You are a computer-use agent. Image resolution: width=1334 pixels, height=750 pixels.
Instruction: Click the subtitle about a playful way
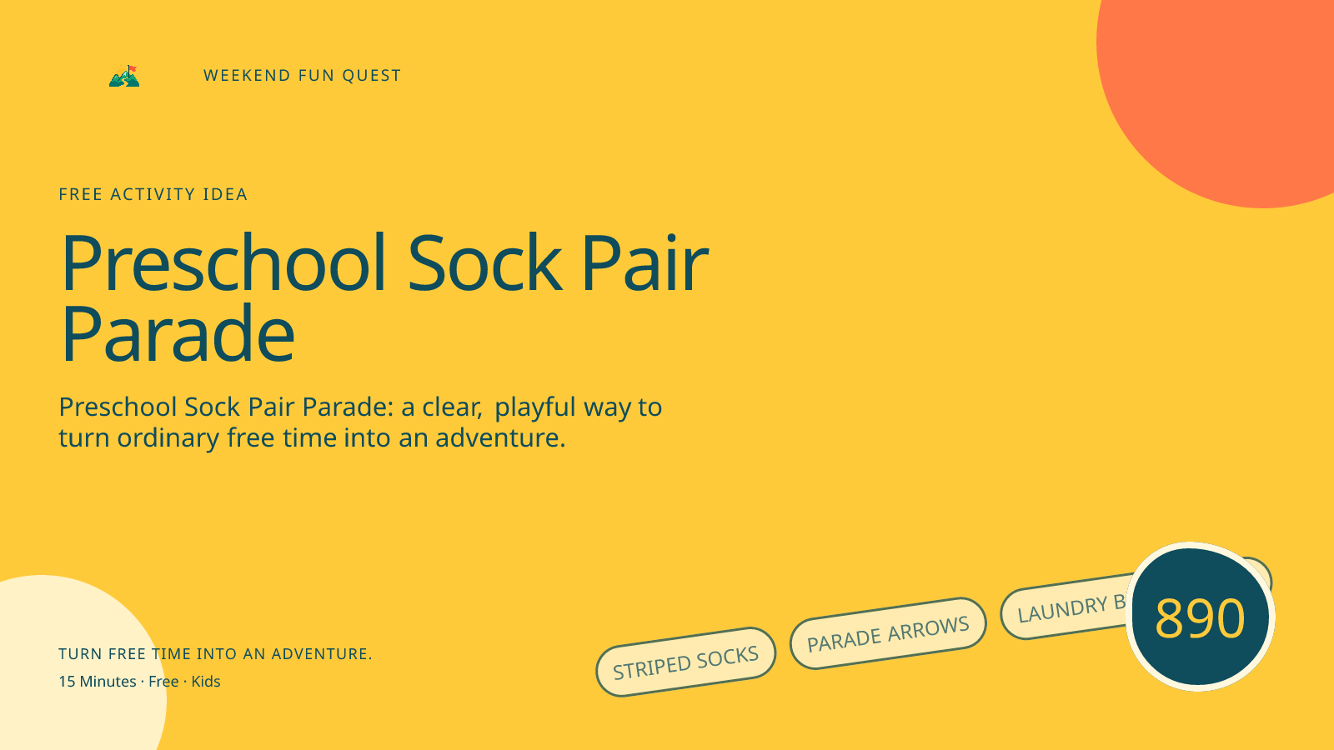tap(360, 422)
